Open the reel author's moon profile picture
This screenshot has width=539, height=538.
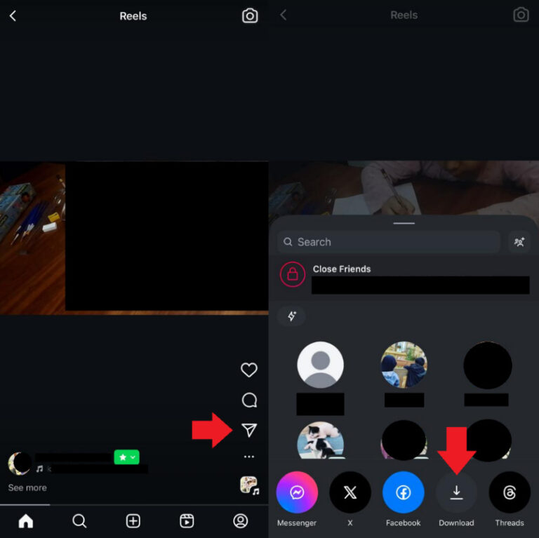coord(19,464)
